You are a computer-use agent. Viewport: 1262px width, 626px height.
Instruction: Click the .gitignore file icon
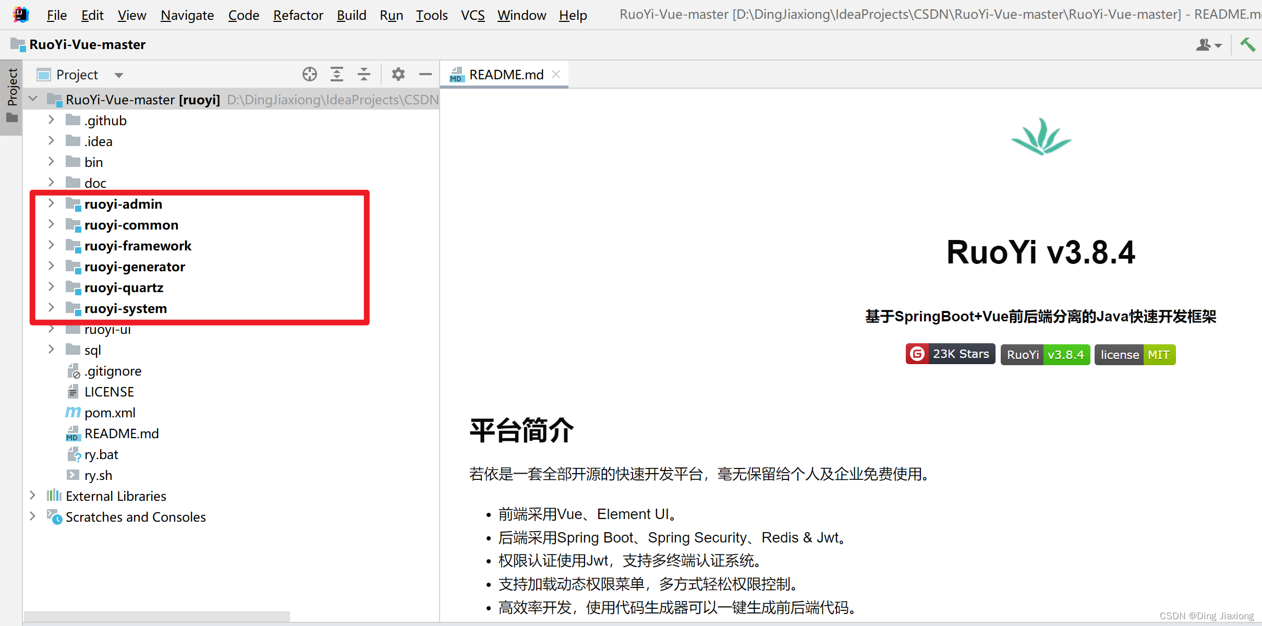[74, 371]
